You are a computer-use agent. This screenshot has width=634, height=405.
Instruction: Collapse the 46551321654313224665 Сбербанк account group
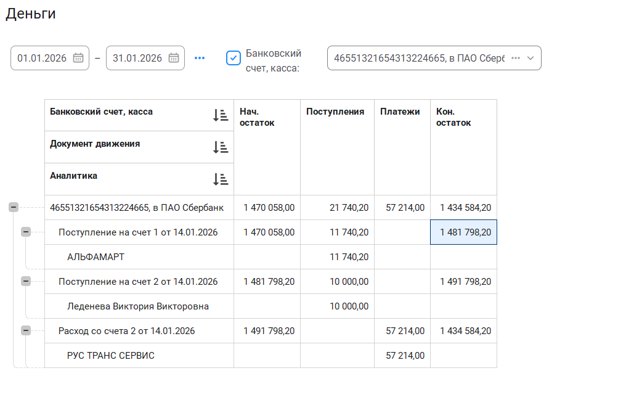point(14,208)
